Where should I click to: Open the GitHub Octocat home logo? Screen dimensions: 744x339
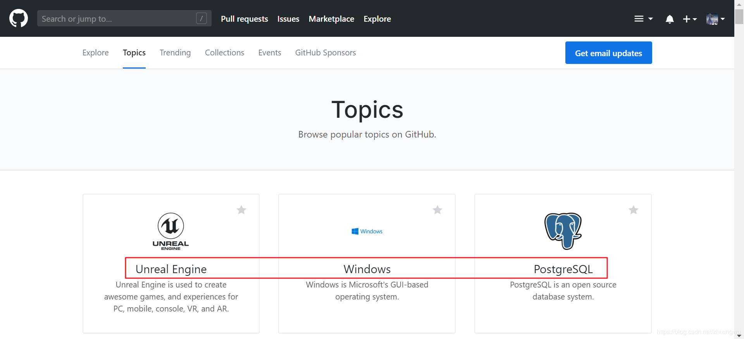(19, 18)
